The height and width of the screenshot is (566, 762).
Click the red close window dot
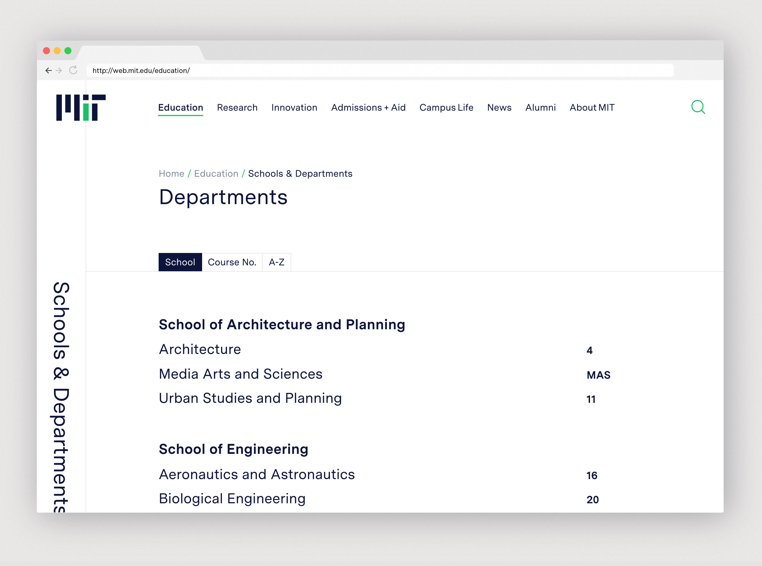pyautogui.click(x=47, y=51)
